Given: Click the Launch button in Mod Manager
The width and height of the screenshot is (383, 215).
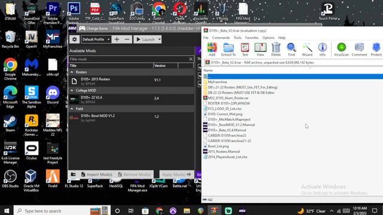Looking at the screenshot, I should coord(145,39).
